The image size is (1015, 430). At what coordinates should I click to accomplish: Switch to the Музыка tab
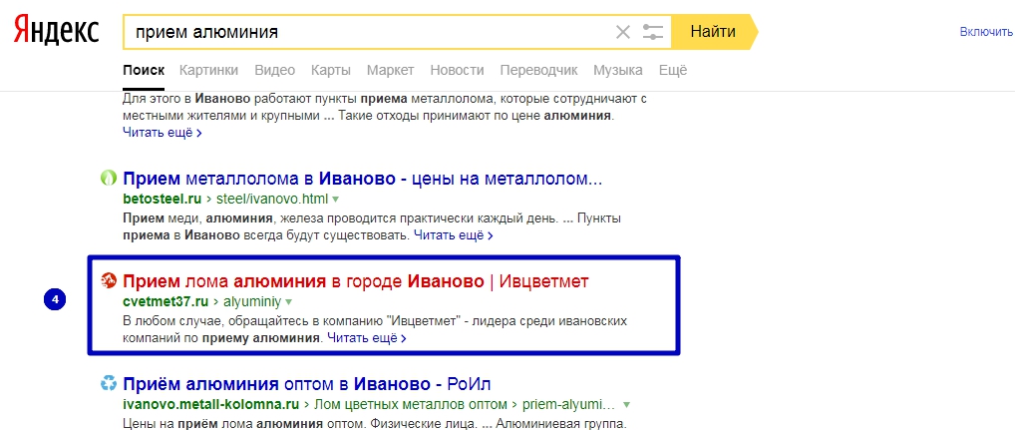pyautogui.click(x=618, y=70)
